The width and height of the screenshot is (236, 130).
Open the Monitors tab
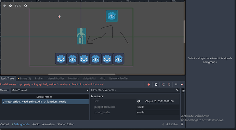coord(73,78)
